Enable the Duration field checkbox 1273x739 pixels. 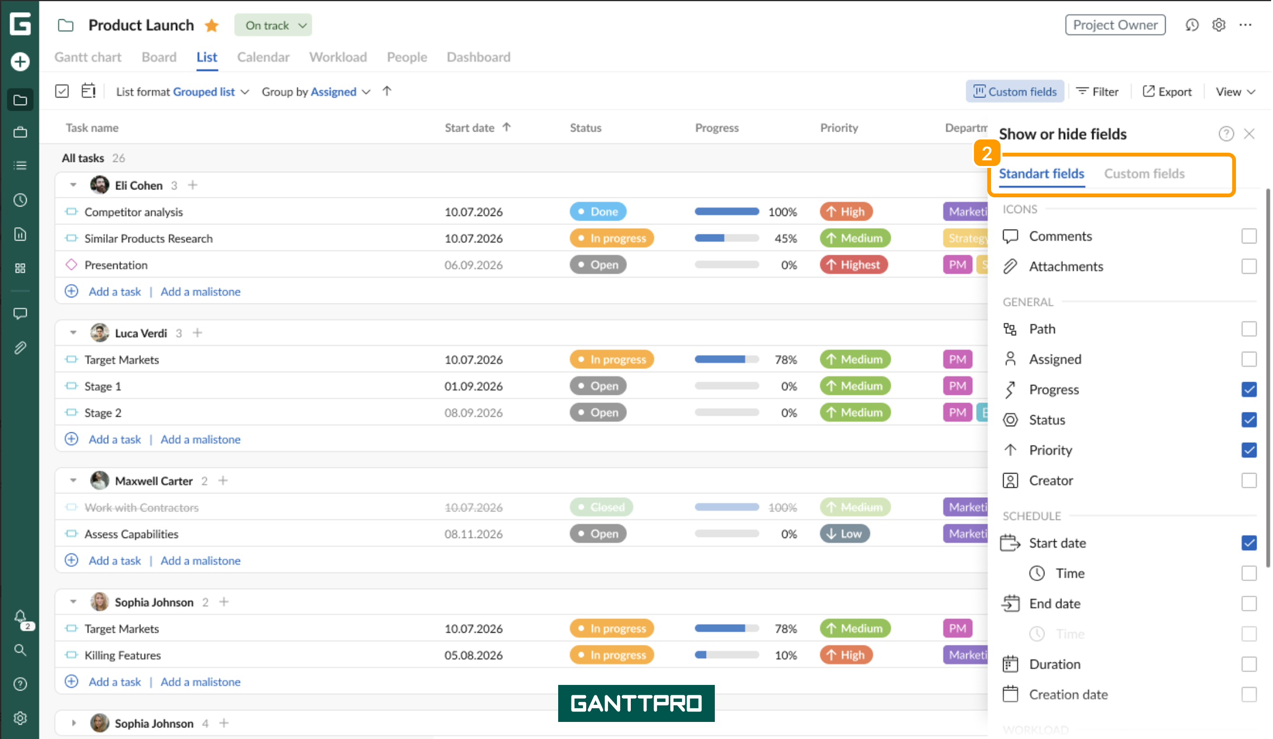(1249, 664)
